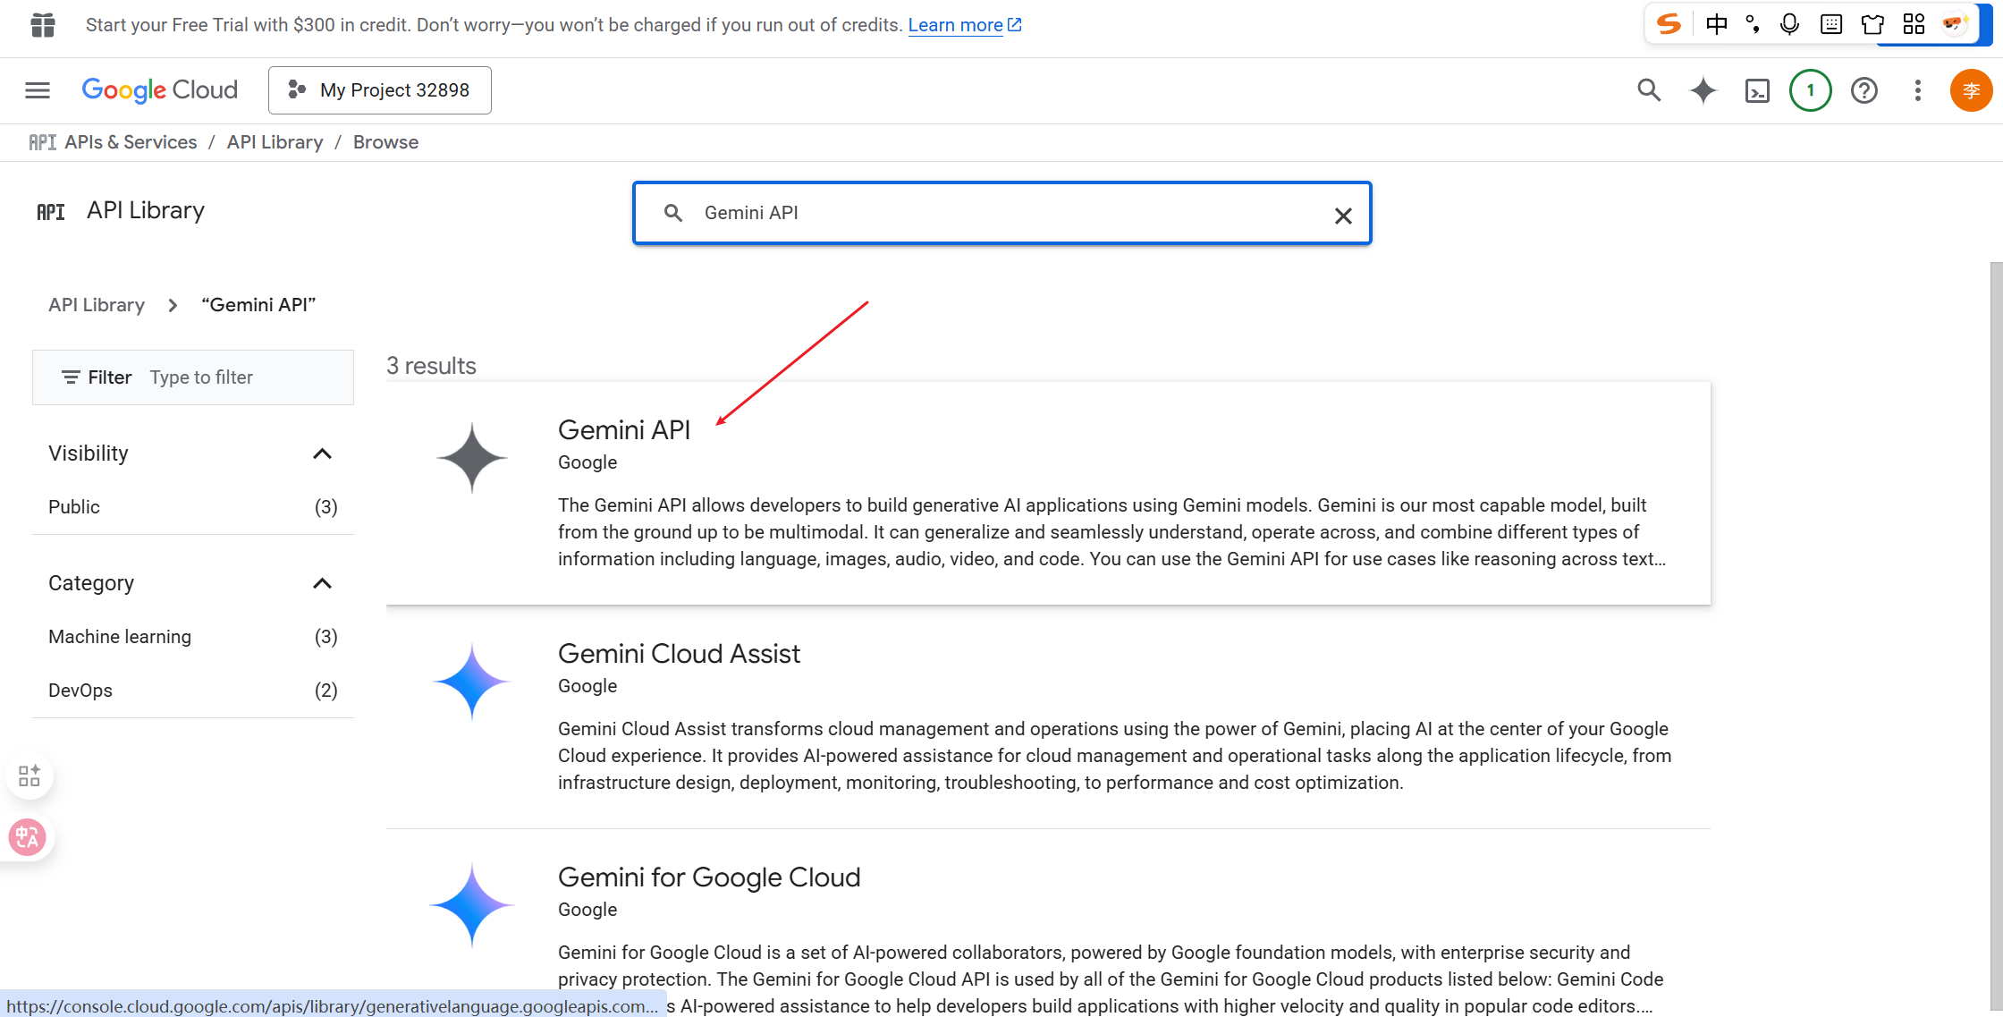This screenshot has width=2003, height=1017.
Task: Collapse the Category filter section
Action: tap(322, 583)
